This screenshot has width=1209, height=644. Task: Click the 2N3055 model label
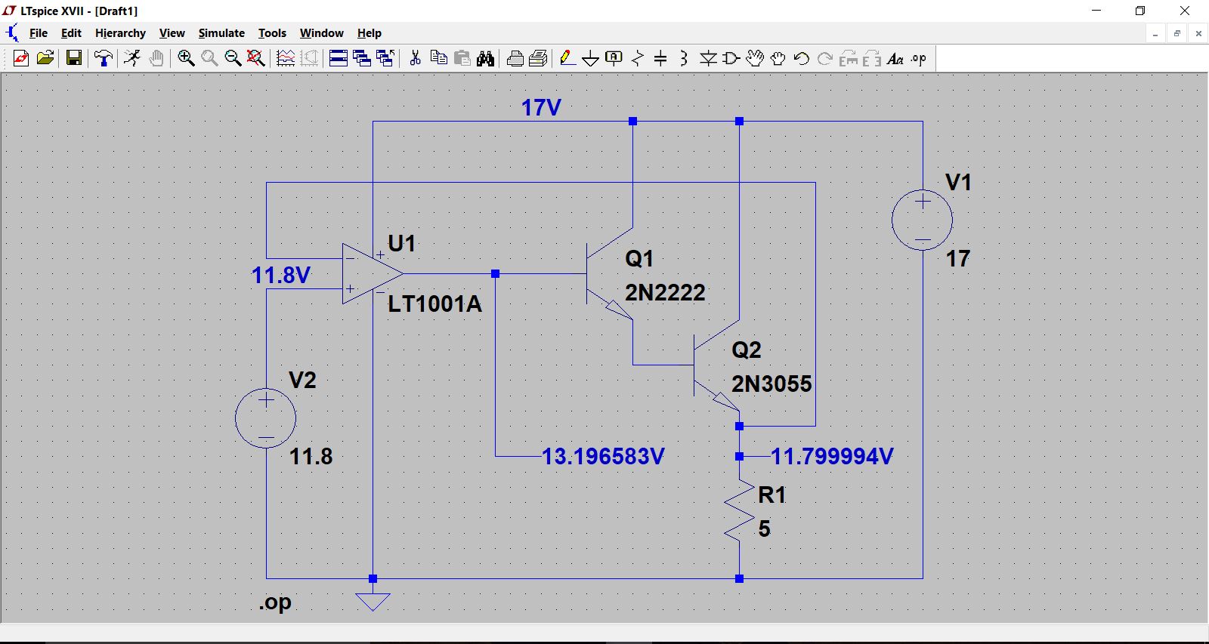click(x=771, y=384)
